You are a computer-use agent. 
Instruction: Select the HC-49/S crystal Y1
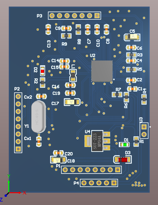[x=39, y=117]
